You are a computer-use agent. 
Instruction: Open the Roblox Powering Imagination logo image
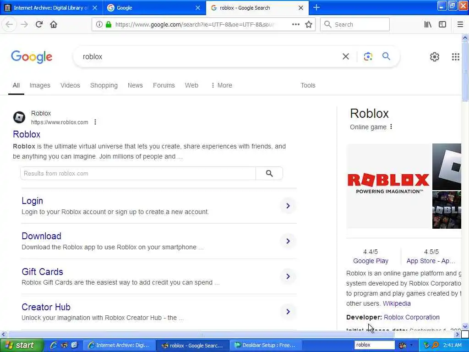[388, 186]
